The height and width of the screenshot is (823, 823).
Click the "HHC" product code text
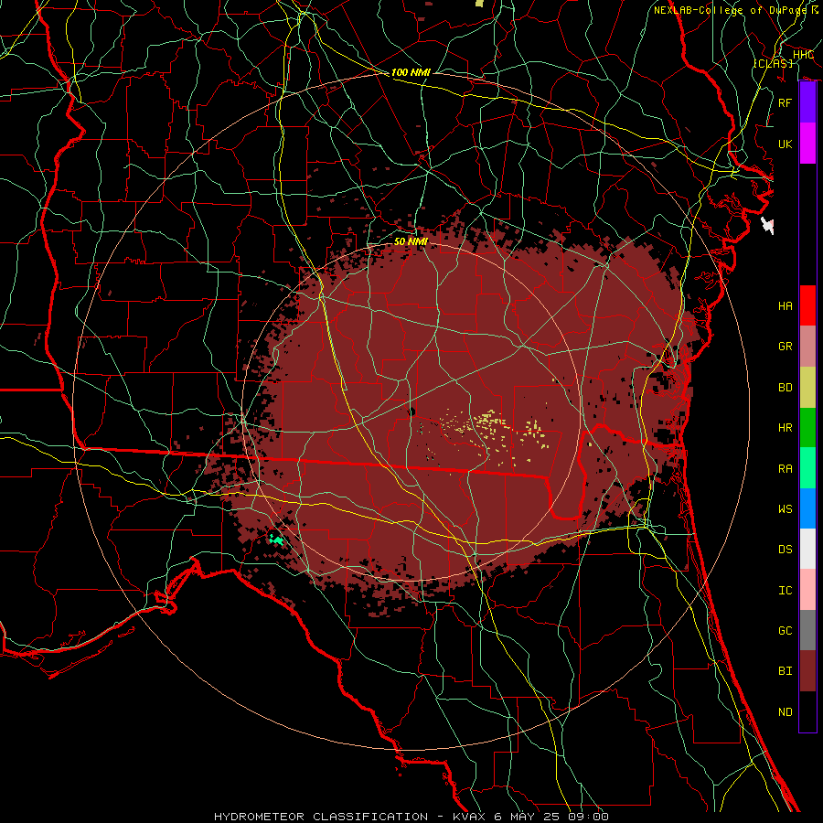pos(803,55)
